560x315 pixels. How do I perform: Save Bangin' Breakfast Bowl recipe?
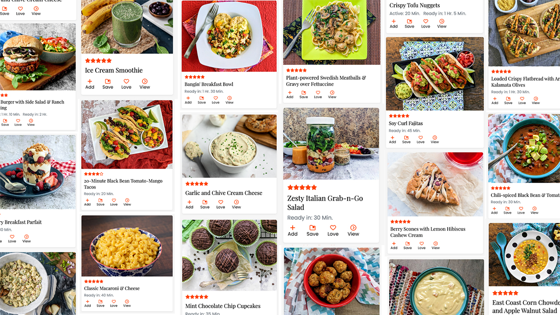(202, 100)
